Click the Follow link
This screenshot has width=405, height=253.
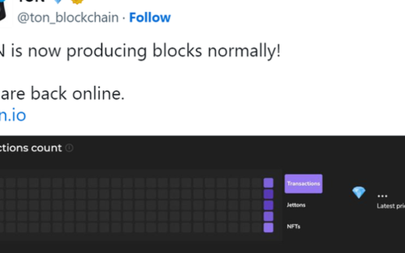pos(150,17)
